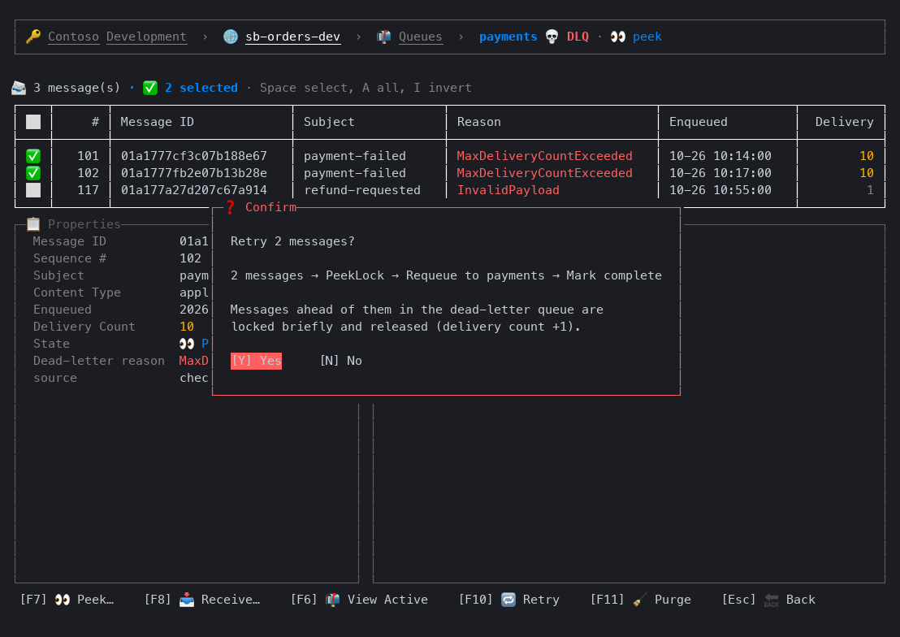This screenshot has width=900, height=637.
Task: Click the eyes icon before peek breadcrumb
Action: tap(617, 37)
